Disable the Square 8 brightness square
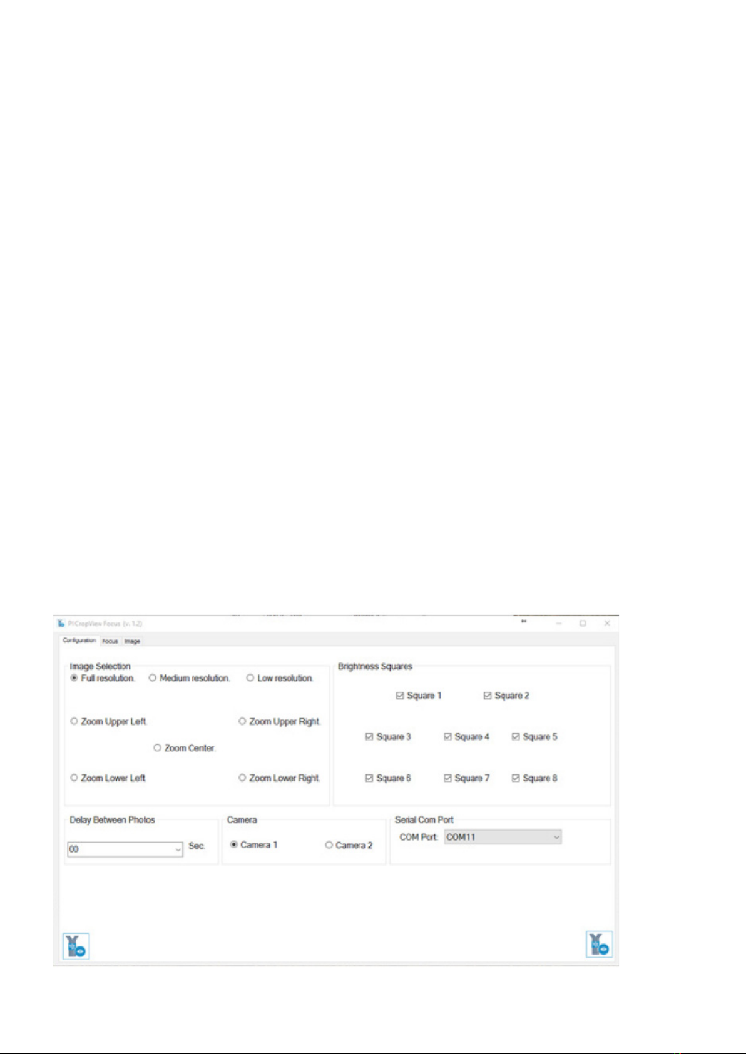 coord(516,778)
